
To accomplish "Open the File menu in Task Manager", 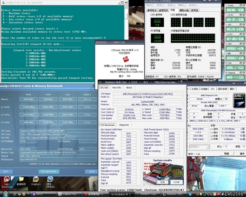I will pyautogui.click(x=150, y=5).
